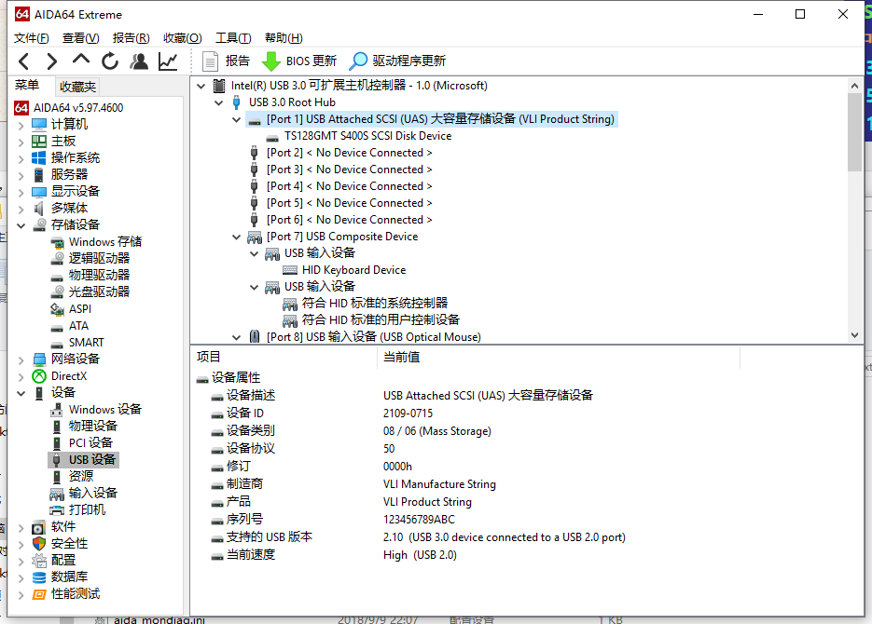Click the 性能测试 benchmark icon
872x624 pixels.
[39, 594]
